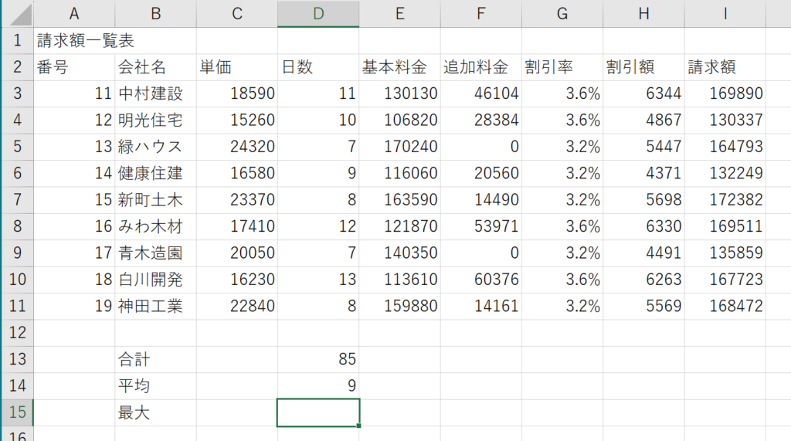This screenshot has width=791, height=441.
Task: Click the 日数 header cell
Action: click(318, 67)
